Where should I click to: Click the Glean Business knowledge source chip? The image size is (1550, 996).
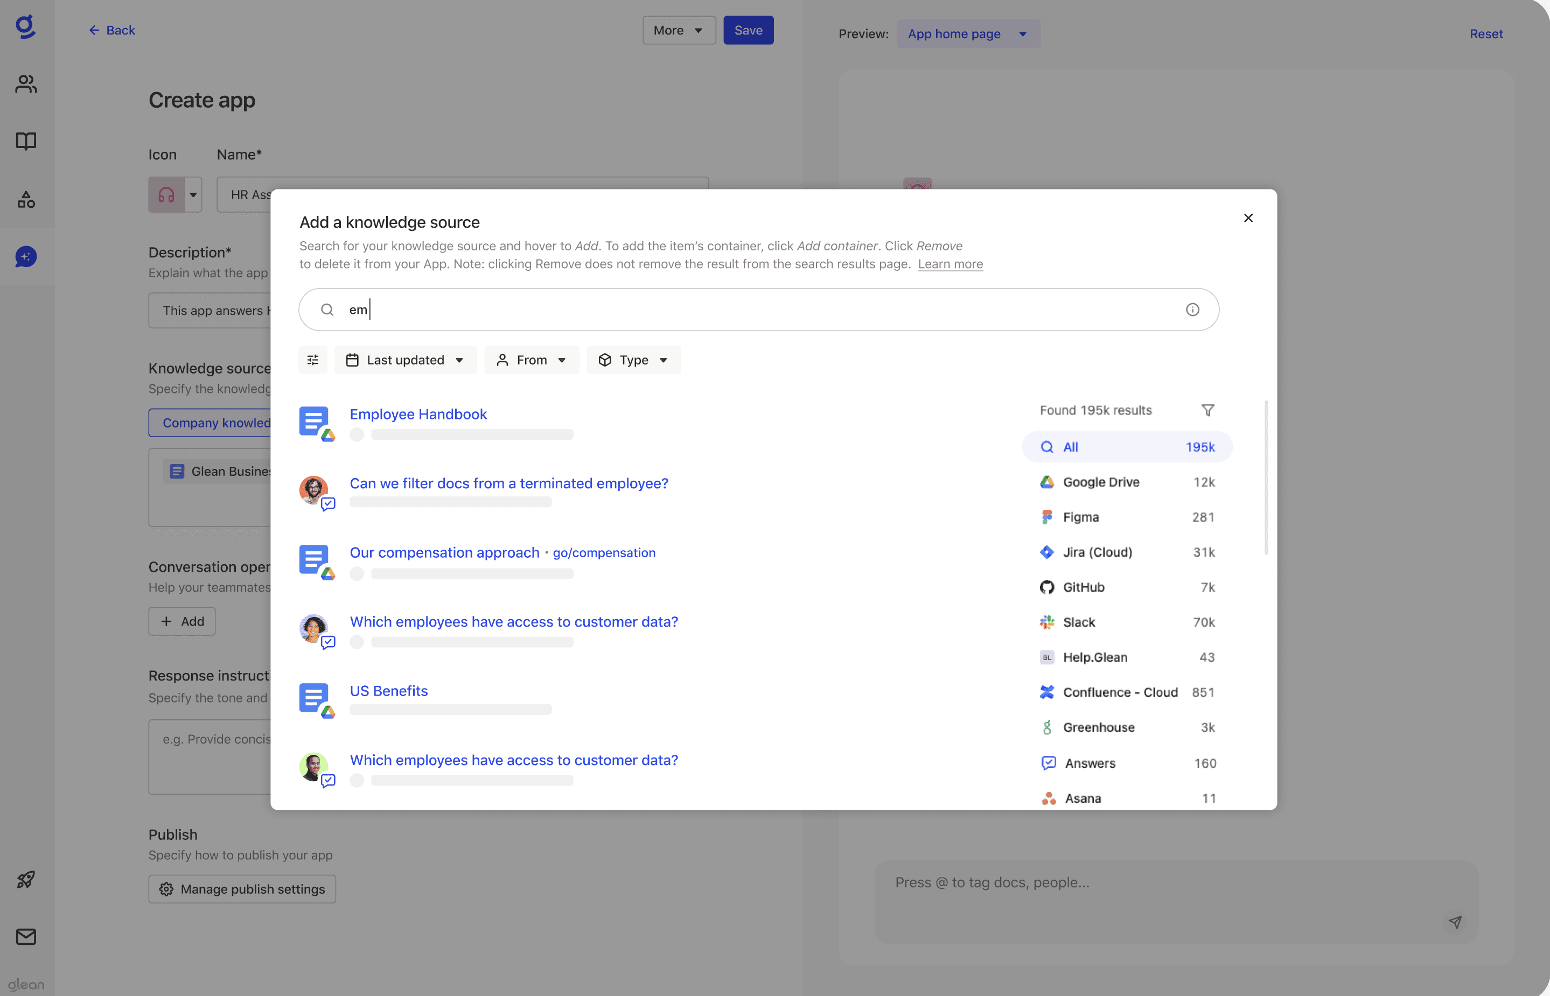218,472
